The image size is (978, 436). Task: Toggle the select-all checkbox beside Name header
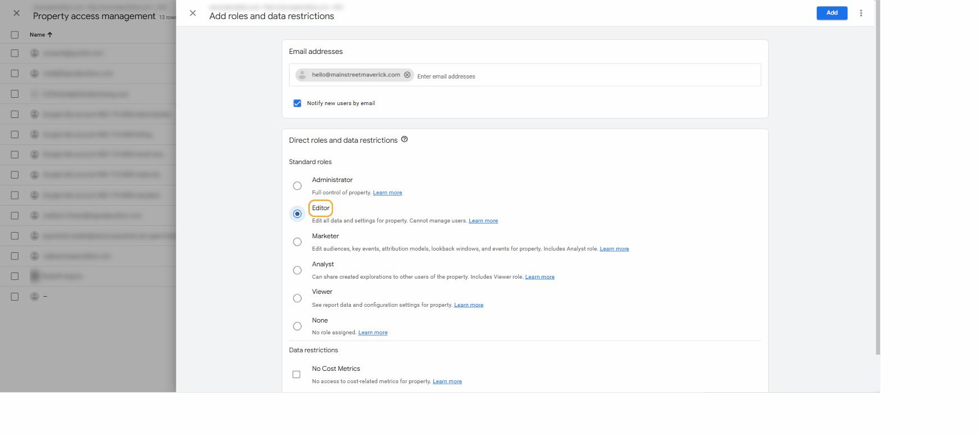15,35
